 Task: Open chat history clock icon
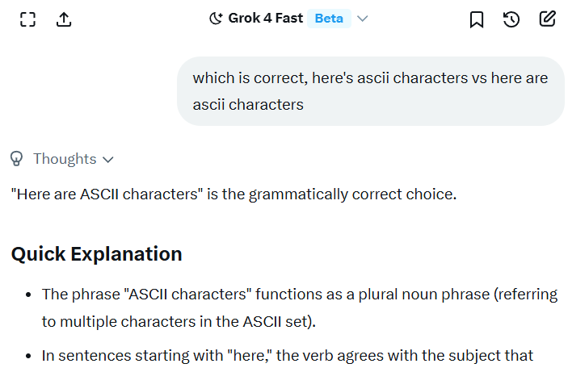(511, 19)
